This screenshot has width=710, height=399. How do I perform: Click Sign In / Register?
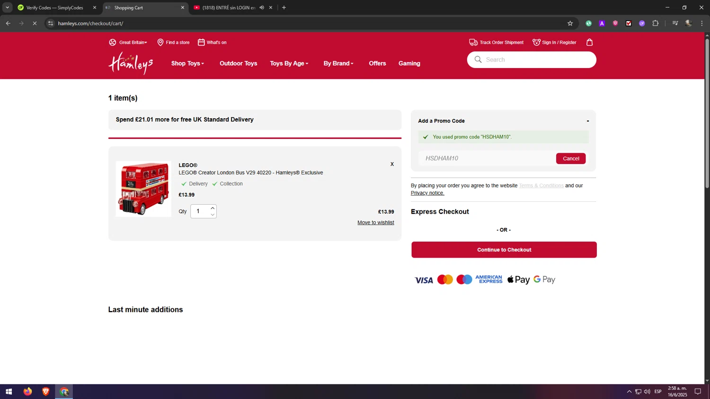(x=554, y=43)
